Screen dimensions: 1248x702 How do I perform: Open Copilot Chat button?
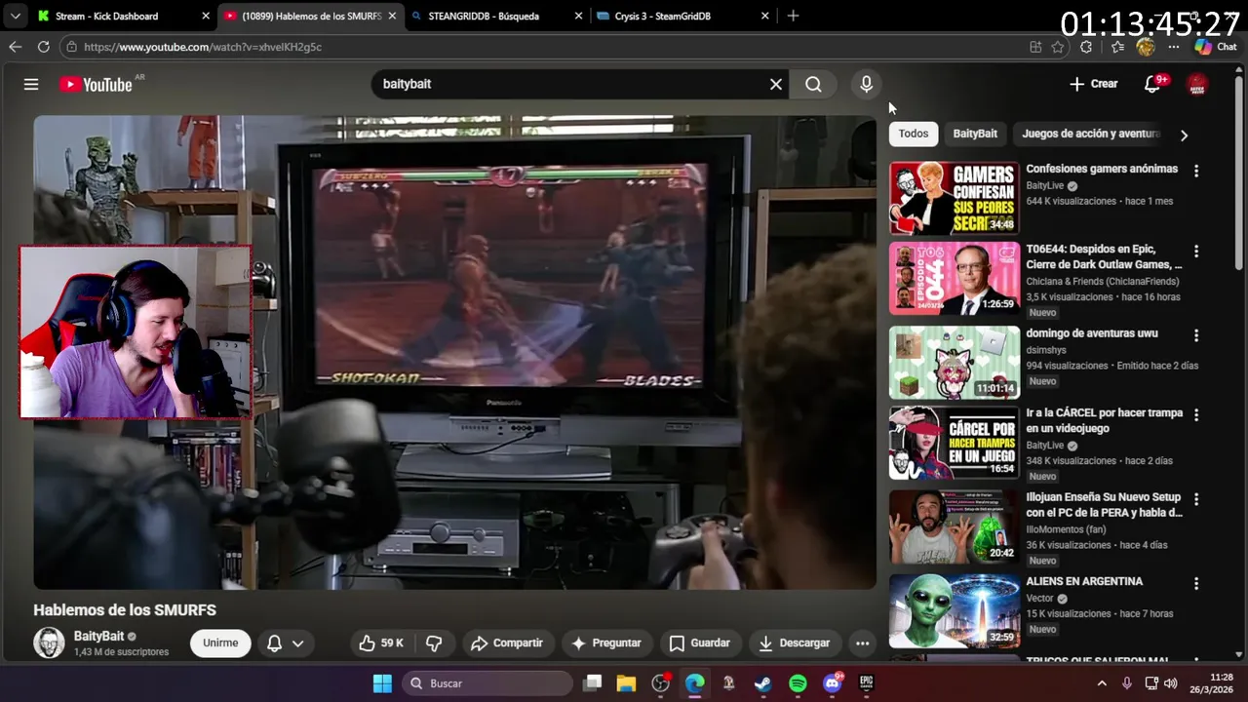pos(1216,47)
